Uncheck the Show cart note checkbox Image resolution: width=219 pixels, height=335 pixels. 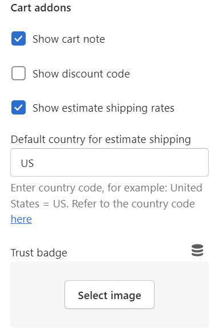tap(18, 39)
